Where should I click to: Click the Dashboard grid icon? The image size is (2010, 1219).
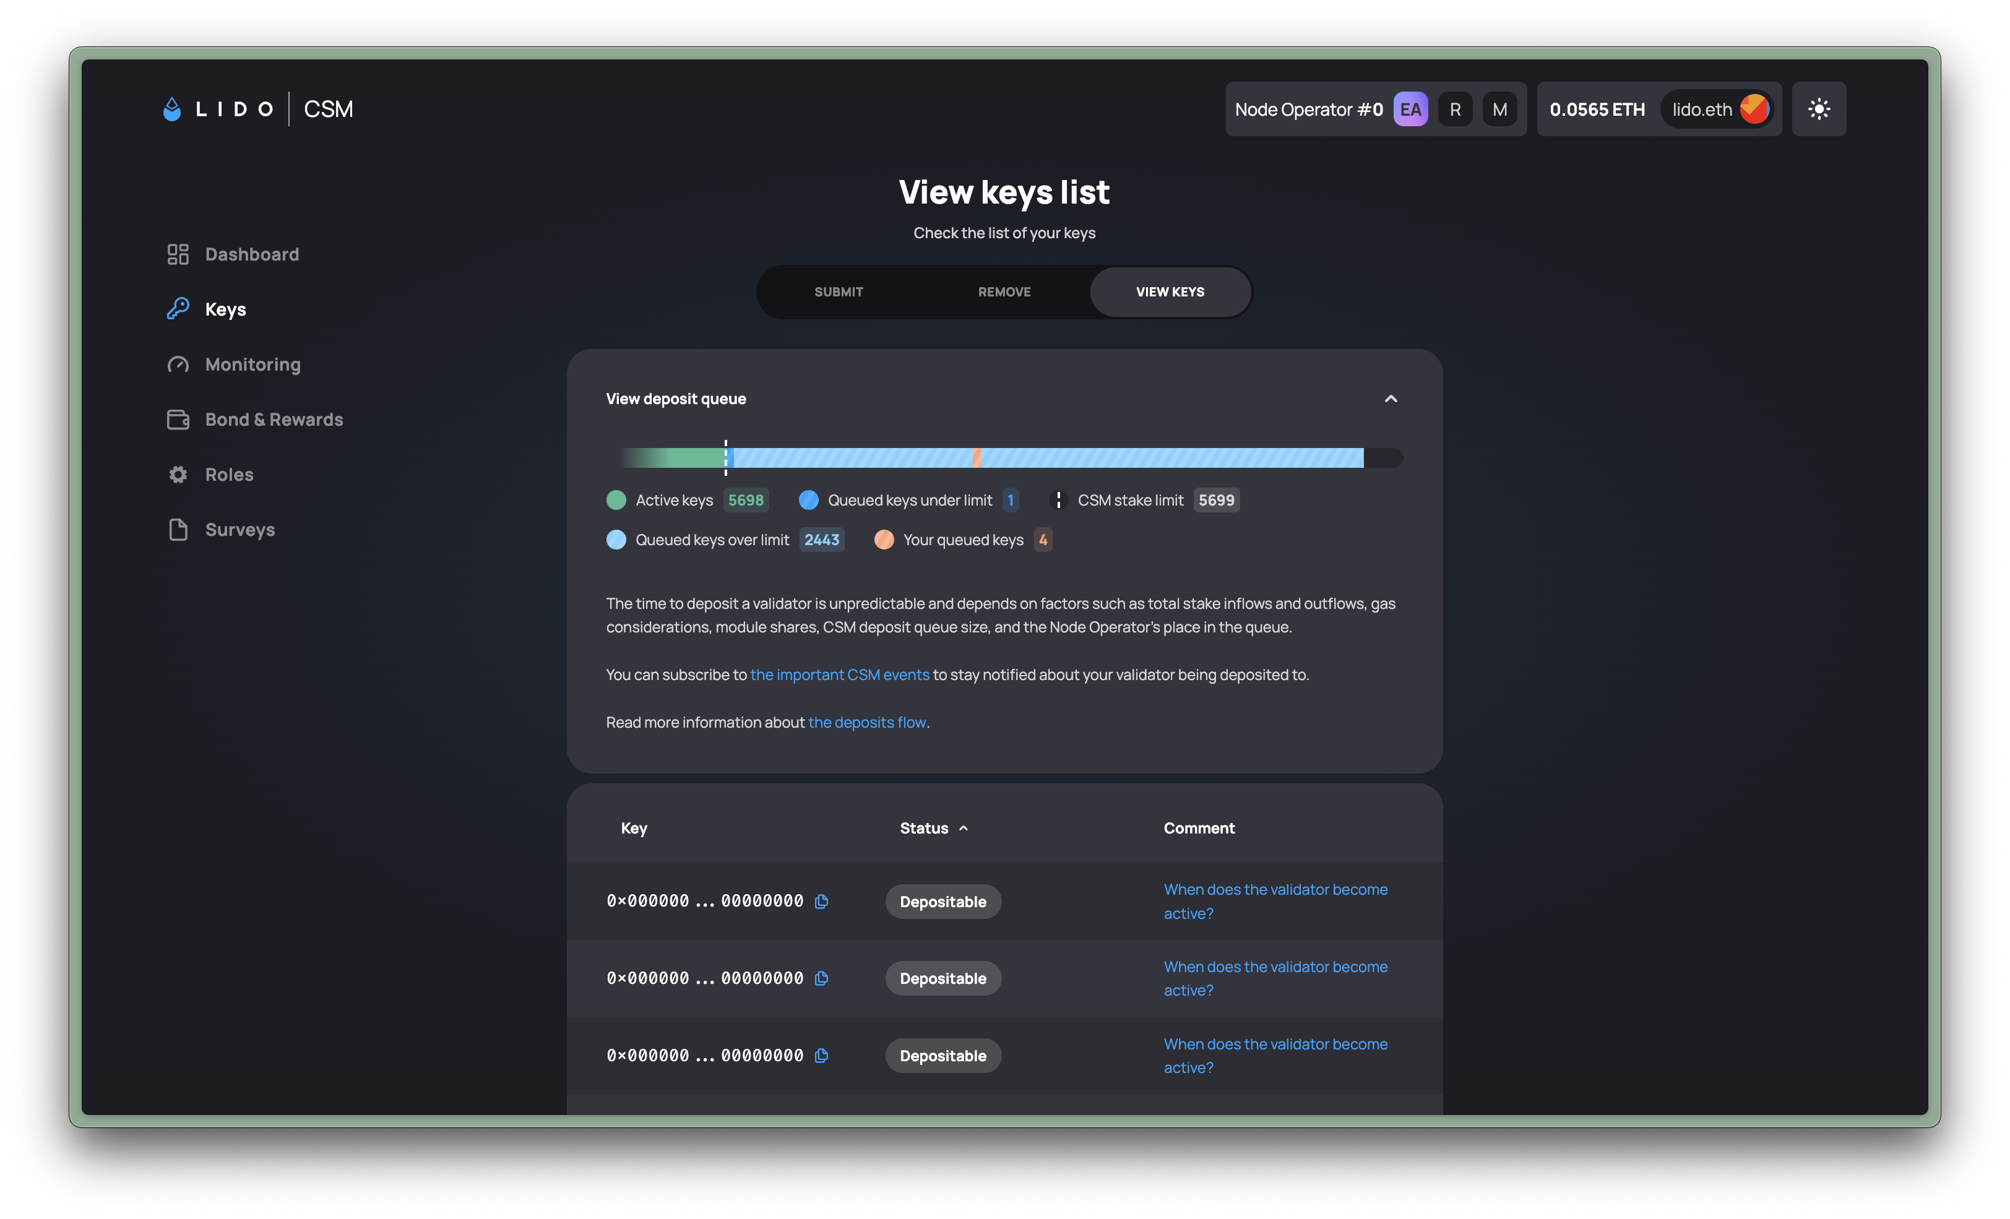[178, 254]
